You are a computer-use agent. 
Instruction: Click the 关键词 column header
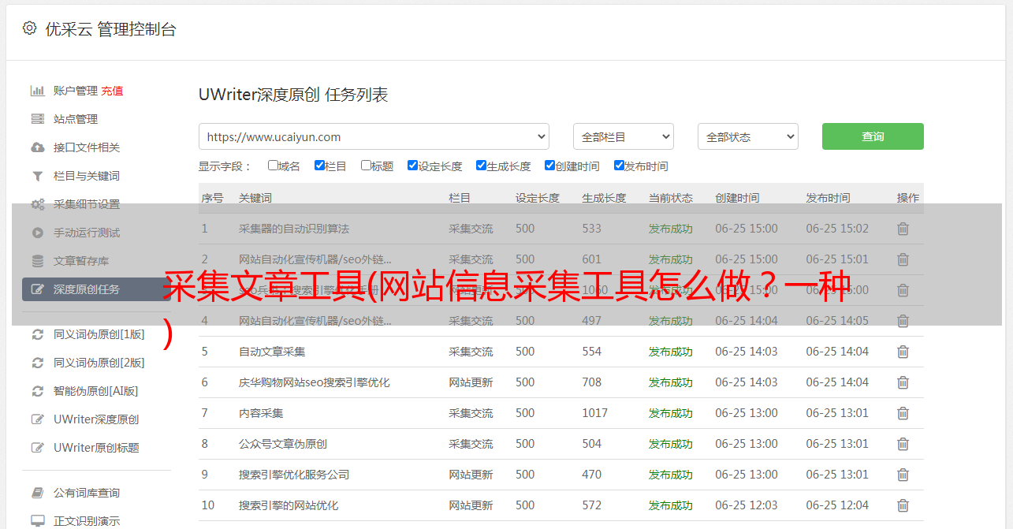(x=255, y=198)
